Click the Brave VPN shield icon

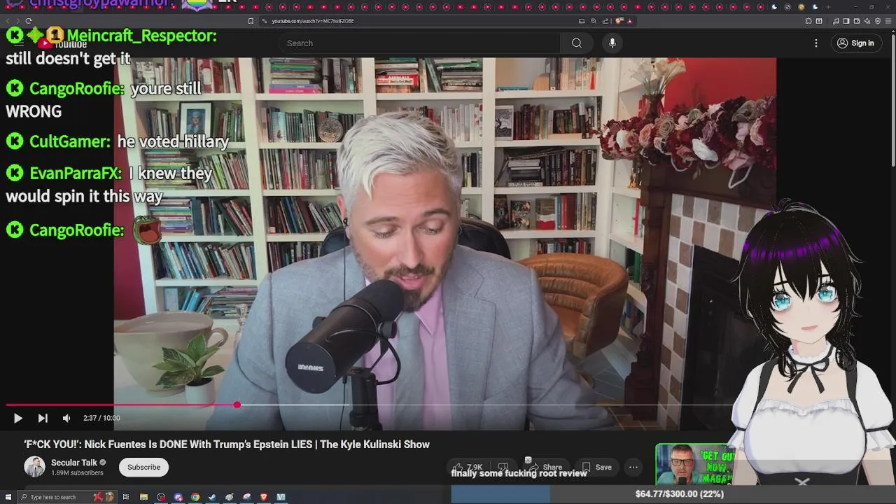tap(878, 21)
